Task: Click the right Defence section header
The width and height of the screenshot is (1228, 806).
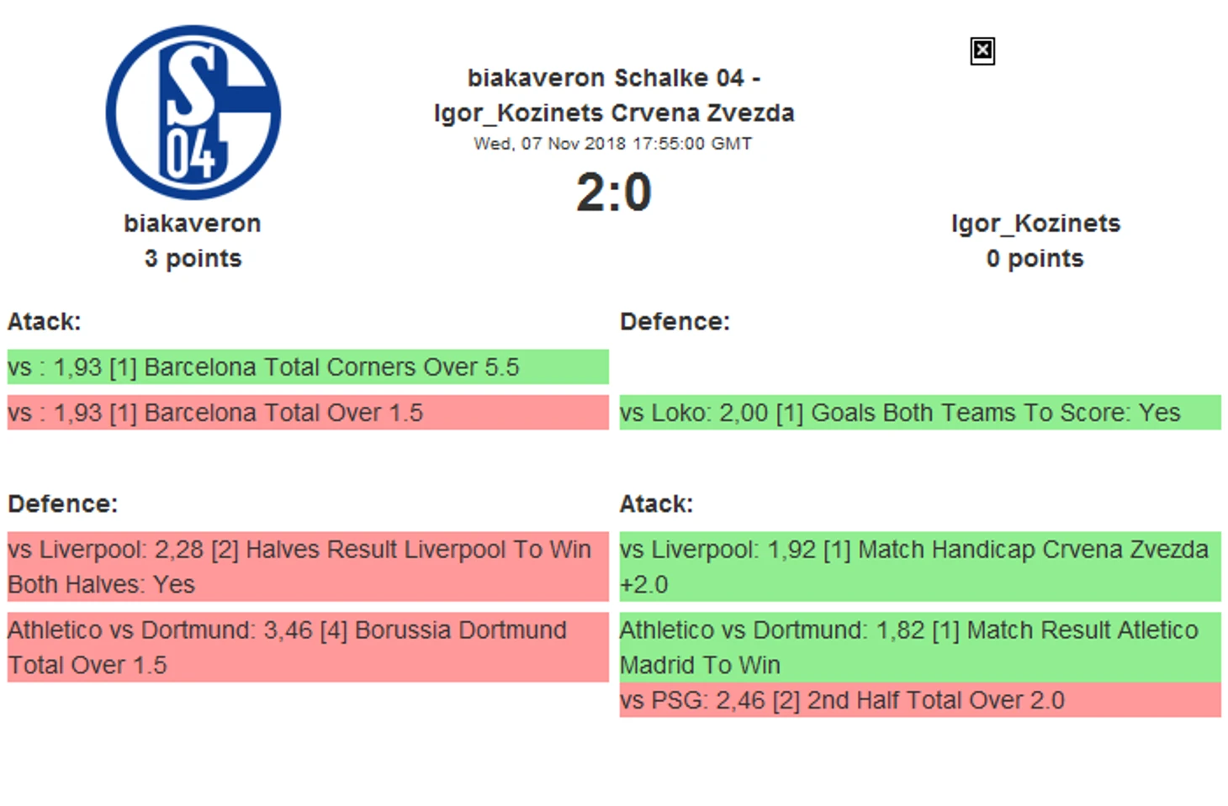Action: (x=675, y=322)
